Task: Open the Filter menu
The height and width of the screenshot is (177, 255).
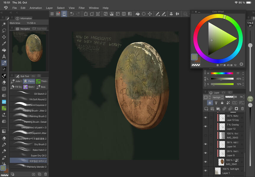Action: [82, 8]
